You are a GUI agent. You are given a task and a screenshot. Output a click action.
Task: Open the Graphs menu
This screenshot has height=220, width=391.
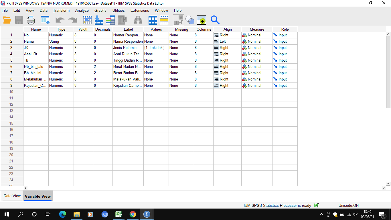click(x=100, y=10)
